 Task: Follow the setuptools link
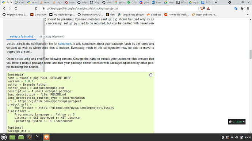pyautogui.click(x=65, y=44)
